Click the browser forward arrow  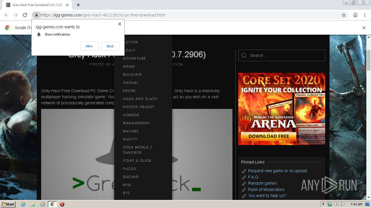pyautogui.click(x=16, y=15)
